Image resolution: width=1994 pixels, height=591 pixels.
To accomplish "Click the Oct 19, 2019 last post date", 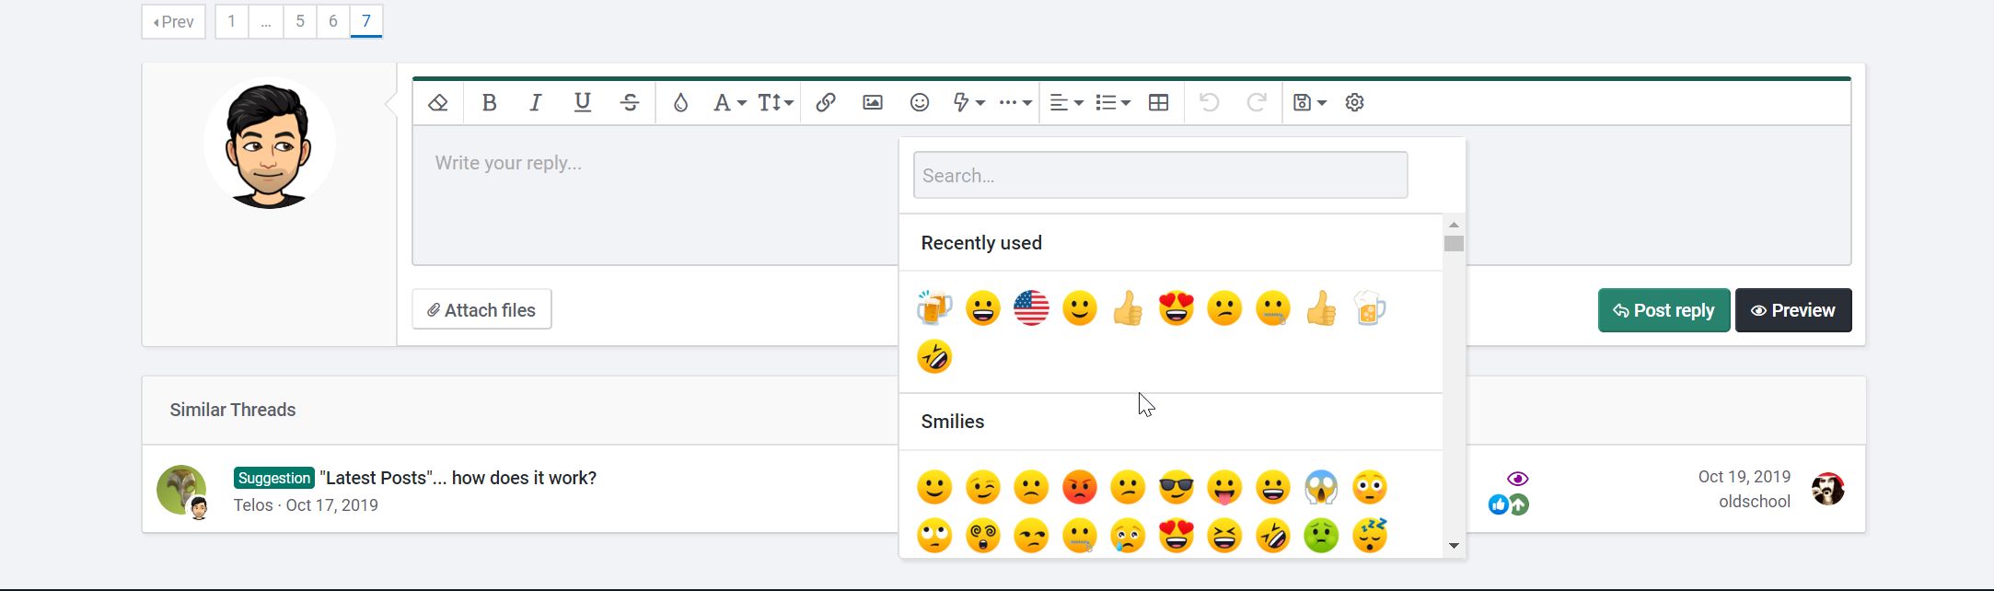I will (x=1745, y=477).
